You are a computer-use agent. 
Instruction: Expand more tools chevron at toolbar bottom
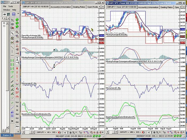click(18, 131)
